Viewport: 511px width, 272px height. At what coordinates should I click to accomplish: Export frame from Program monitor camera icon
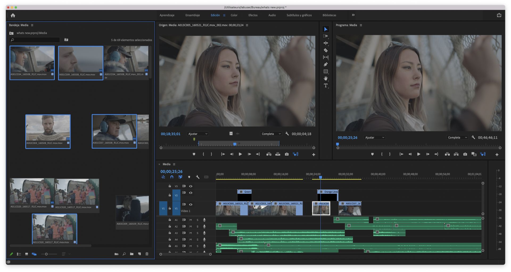pyautogui.click(x=465, y=154)
